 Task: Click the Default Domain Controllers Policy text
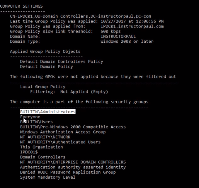(x=62, y=61)
